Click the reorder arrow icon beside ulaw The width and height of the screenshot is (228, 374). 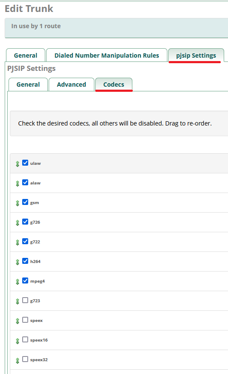pos(18,164)
